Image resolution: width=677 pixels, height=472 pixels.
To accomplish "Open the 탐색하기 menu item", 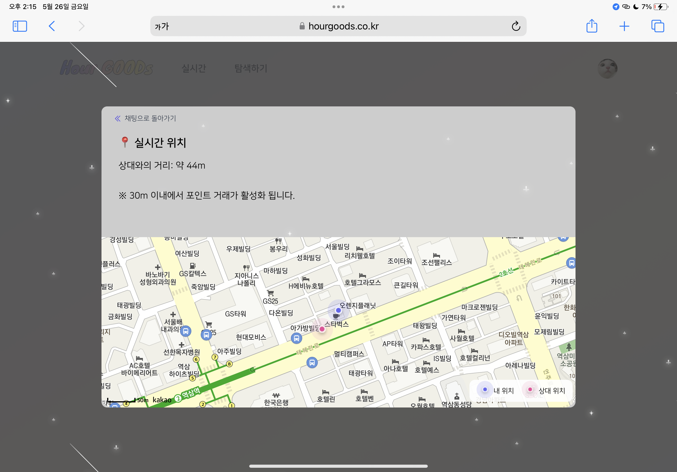I will click(x=251, y=68).
